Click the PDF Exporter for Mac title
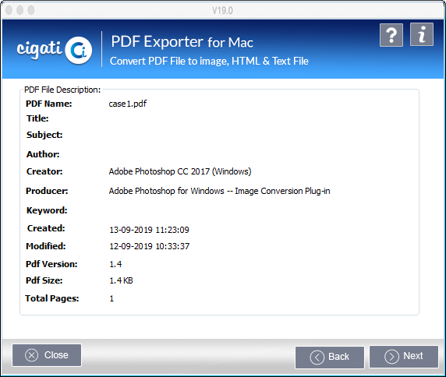 182,42
